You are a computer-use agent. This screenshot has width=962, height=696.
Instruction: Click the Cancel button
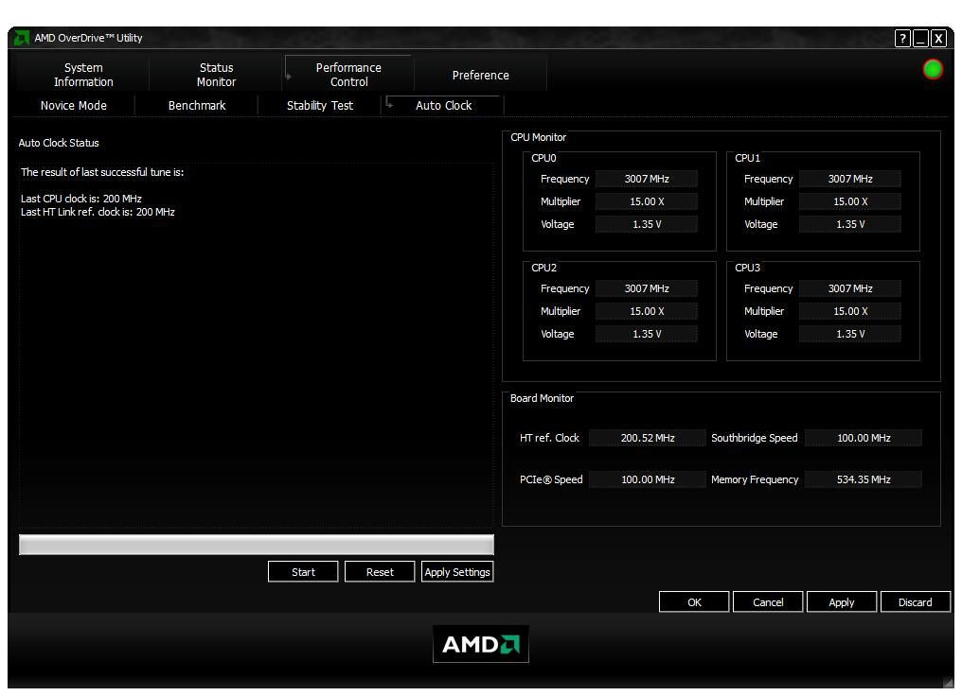(x=768, y=601)
